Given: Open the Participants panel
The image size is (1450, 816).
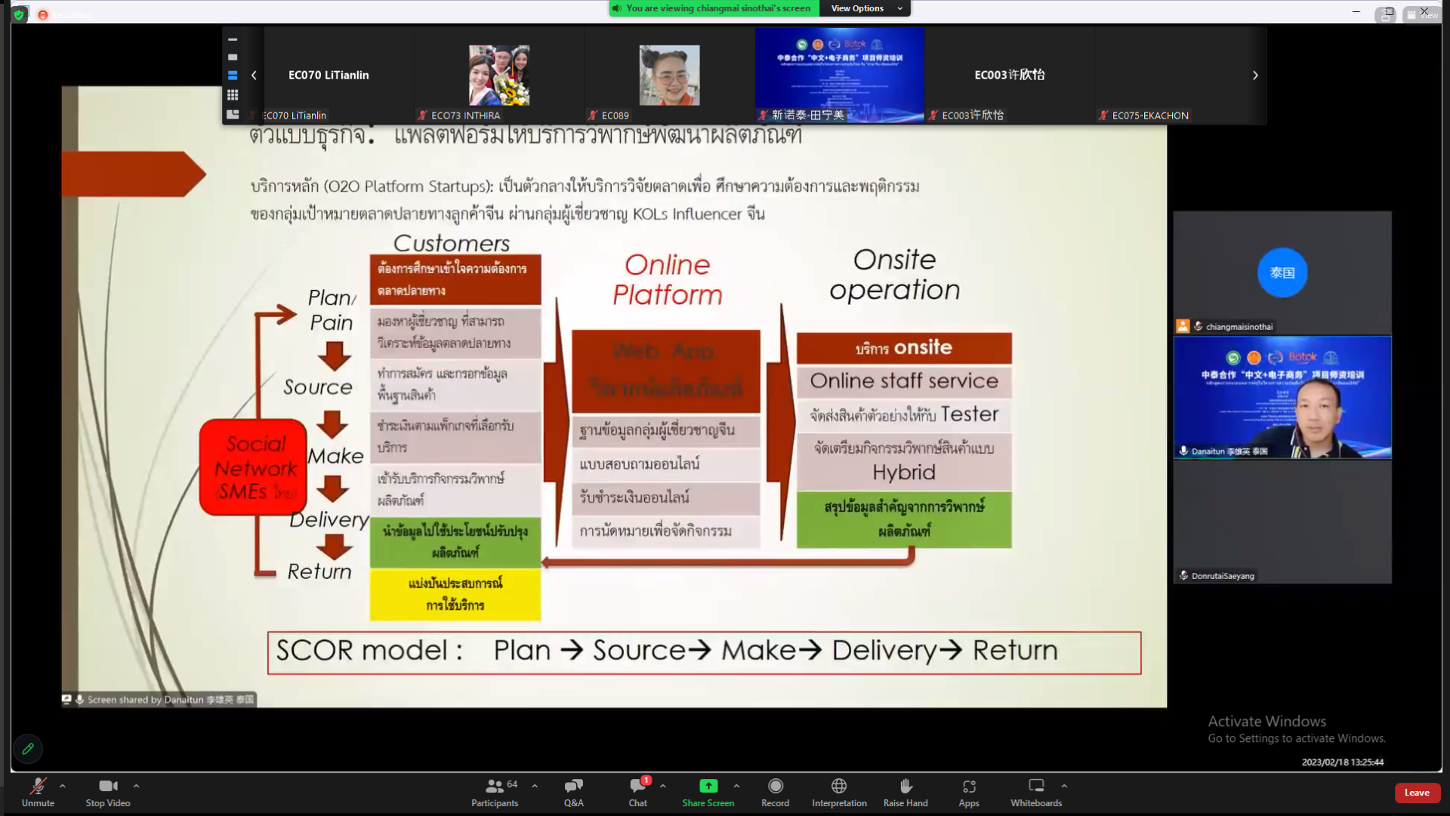Looking at the screenshot, I should click(495, 793).
